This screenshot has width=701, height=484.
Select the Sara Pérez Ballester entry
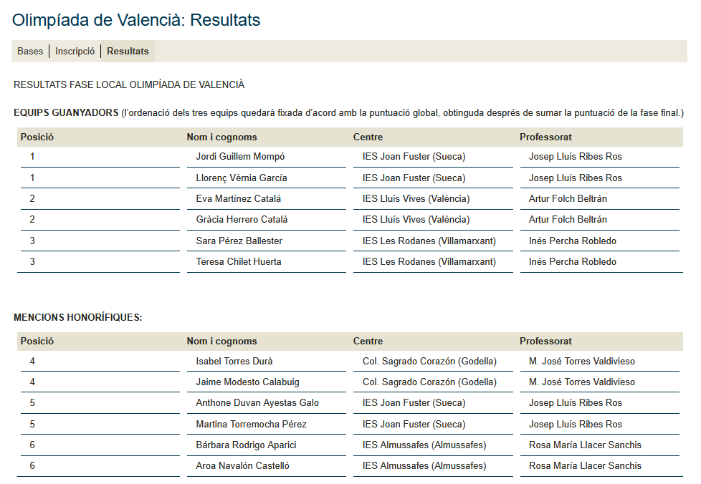pos(239,241)
